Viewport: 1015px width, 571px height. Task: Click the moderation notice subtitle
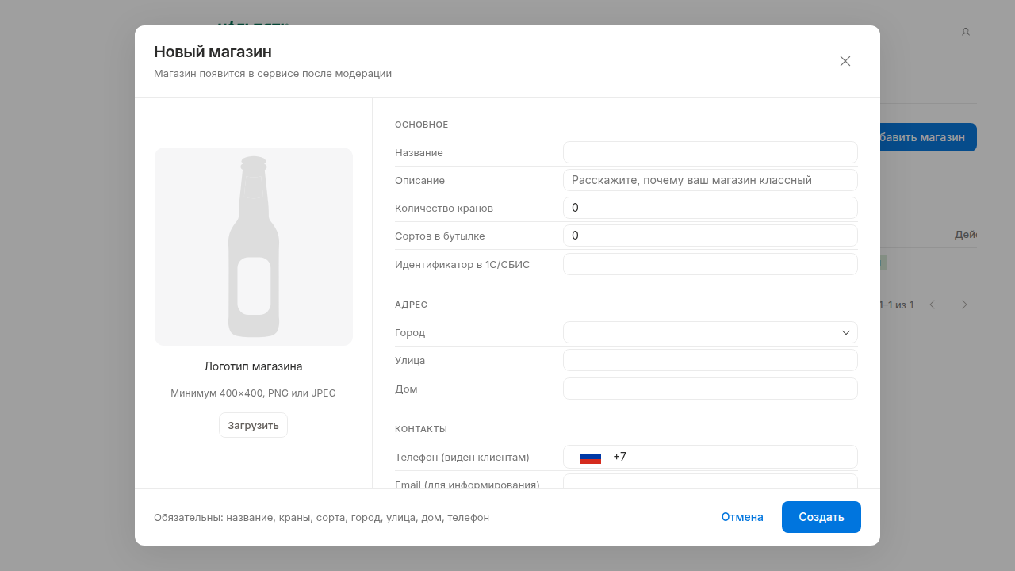coord(273,74)
